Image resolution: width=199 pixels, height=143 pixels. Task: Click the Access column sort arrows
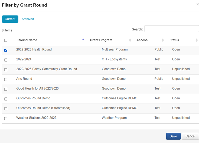[x=163, y=40]
